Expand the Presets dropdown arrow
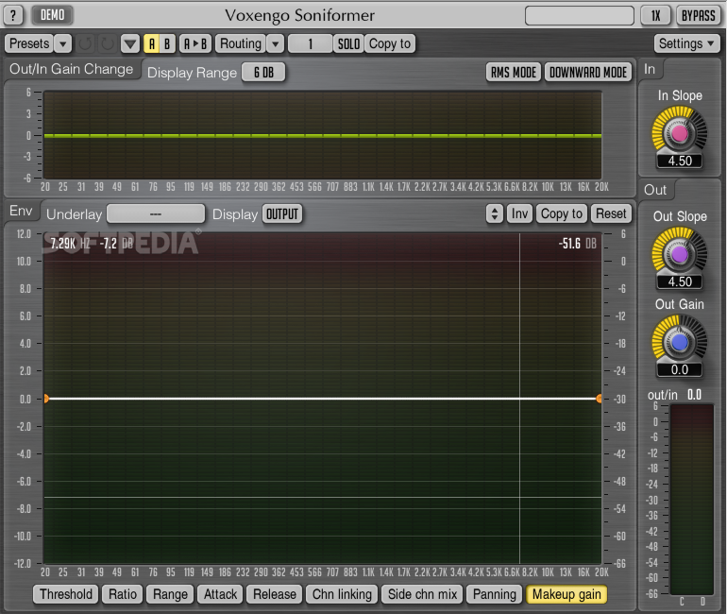 pos(62,43)
